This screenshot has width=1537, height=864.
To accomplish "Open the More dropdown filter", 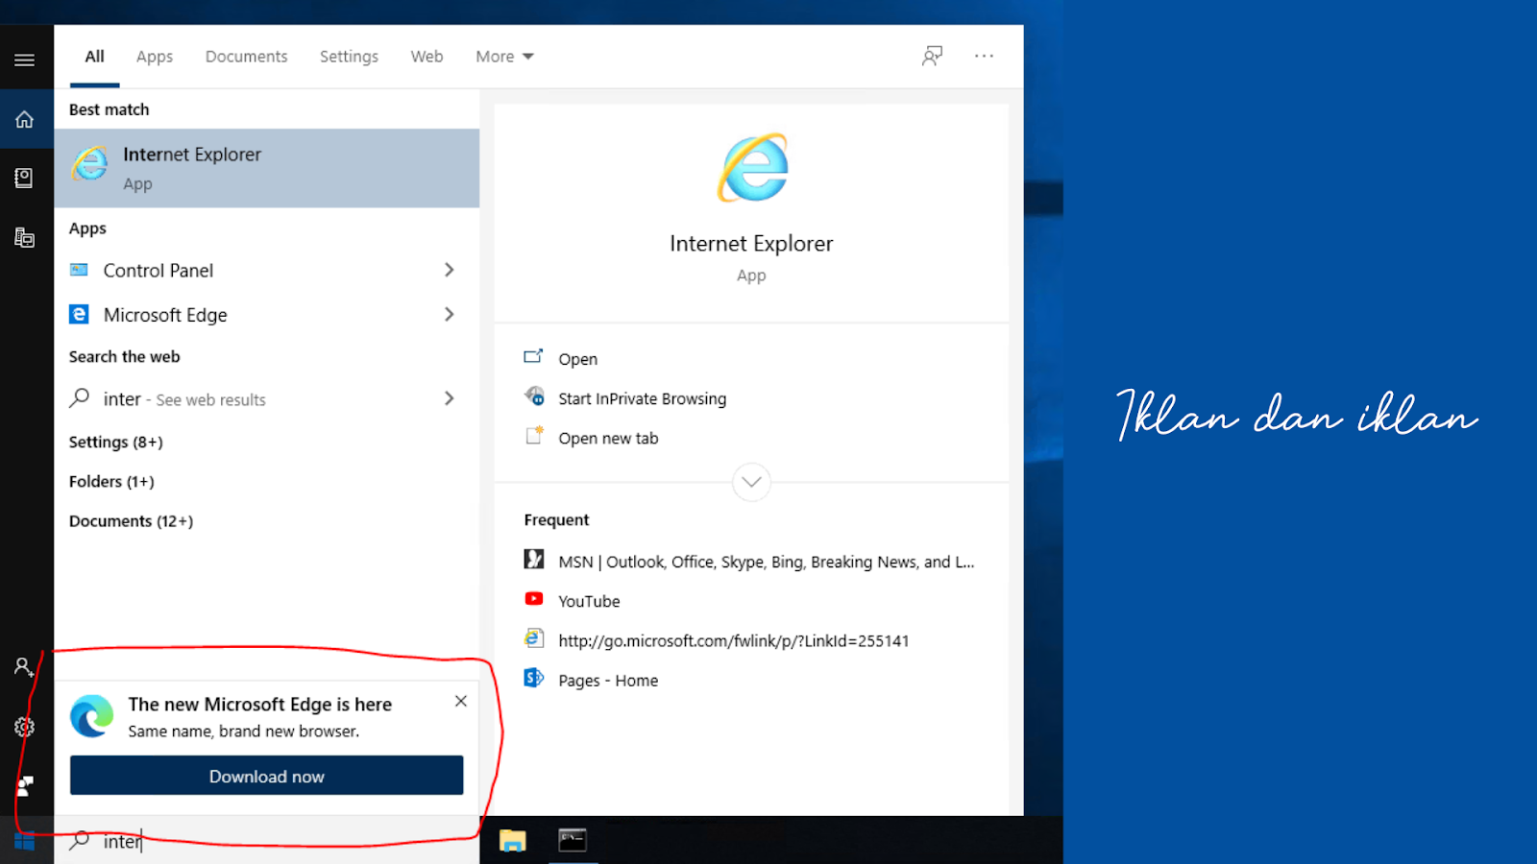I will point(504,57).
